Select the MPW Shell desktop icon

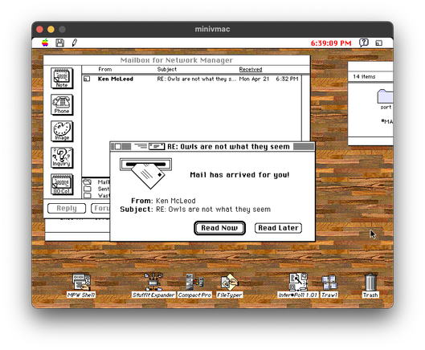pyautogui.click(x=81, y=286)
